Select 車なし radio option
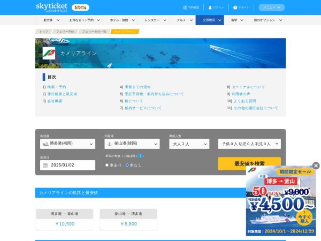The image size is (321, 241). 127,165
